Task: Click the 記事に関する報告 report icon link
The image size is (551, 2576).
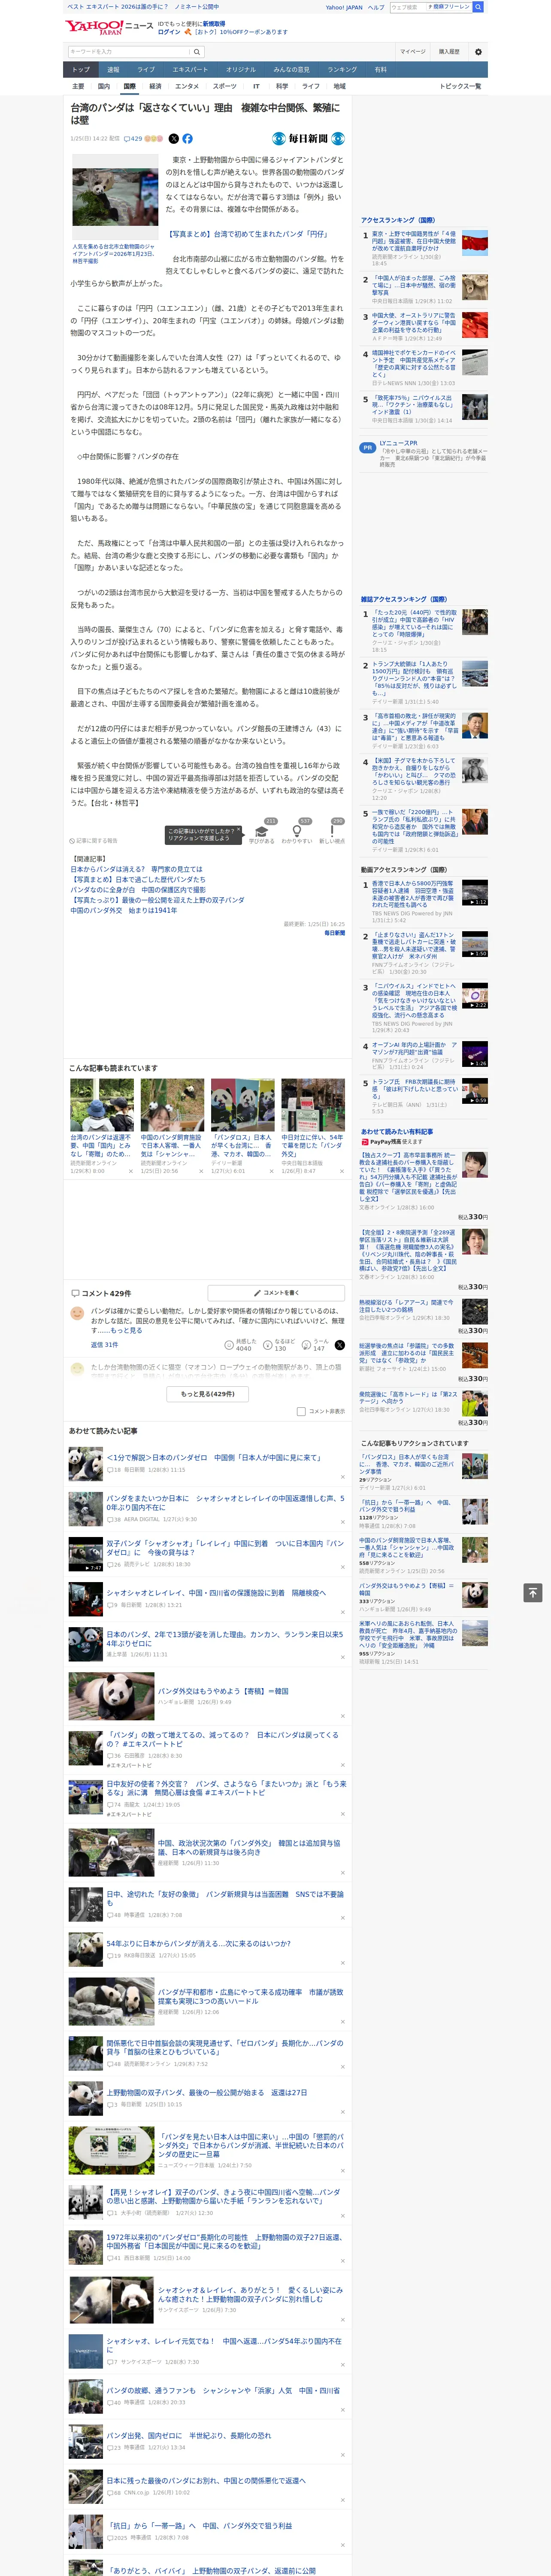Action: pos(93,841)
